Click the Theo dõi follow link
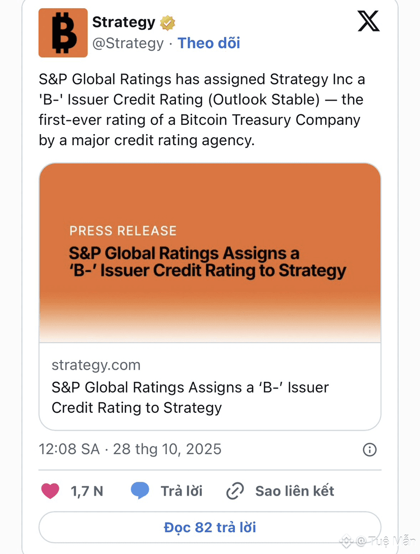The image size is (420, 554). click(x=208, y=43)
